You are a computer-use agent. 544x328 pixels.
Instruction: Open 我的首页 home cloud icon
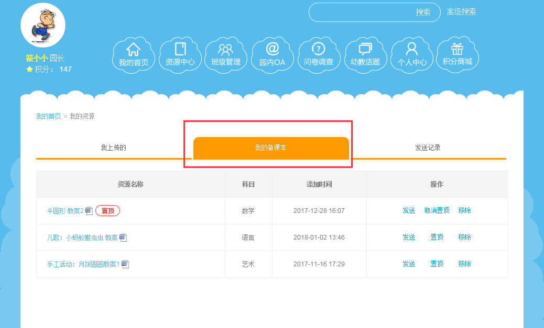(x=133, y=55)
